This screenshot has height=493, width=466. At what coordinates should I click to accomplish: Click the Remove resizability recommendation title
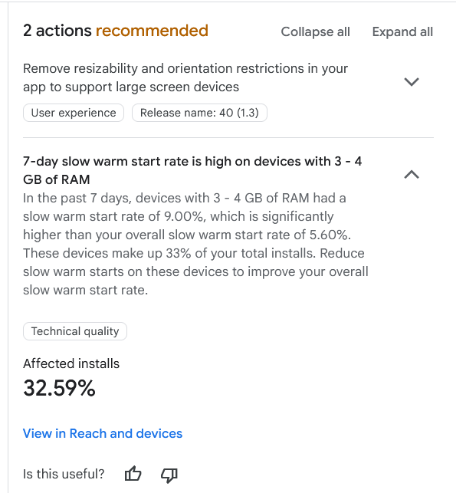pyautogui.click(x=185, y=77)
